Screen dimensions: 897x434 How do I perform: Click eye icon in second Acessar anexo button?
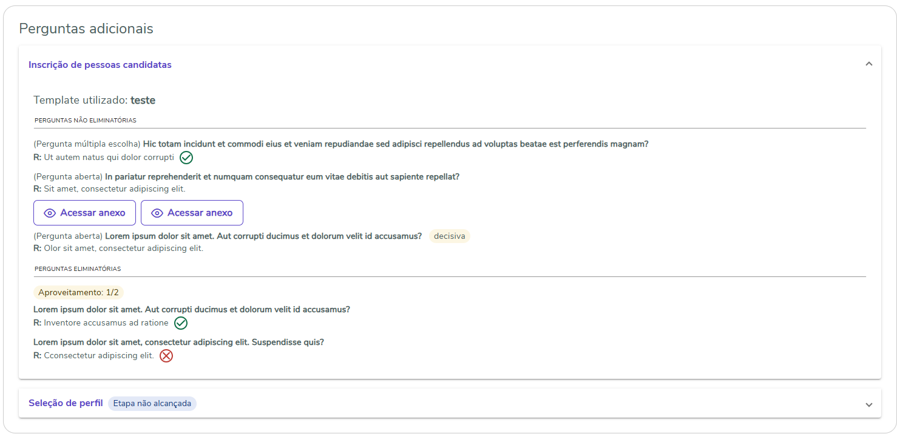coord(157,213)
